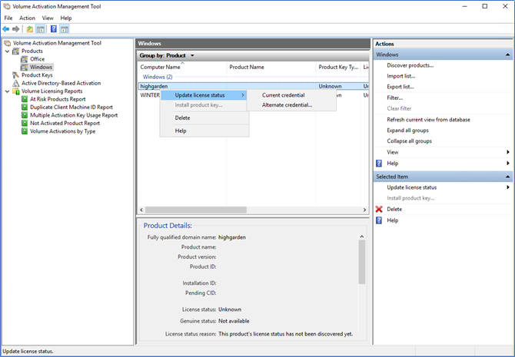Choose Update license status in the context menu
The height and width of the screenshot is (357, 515).
[204, 95]
